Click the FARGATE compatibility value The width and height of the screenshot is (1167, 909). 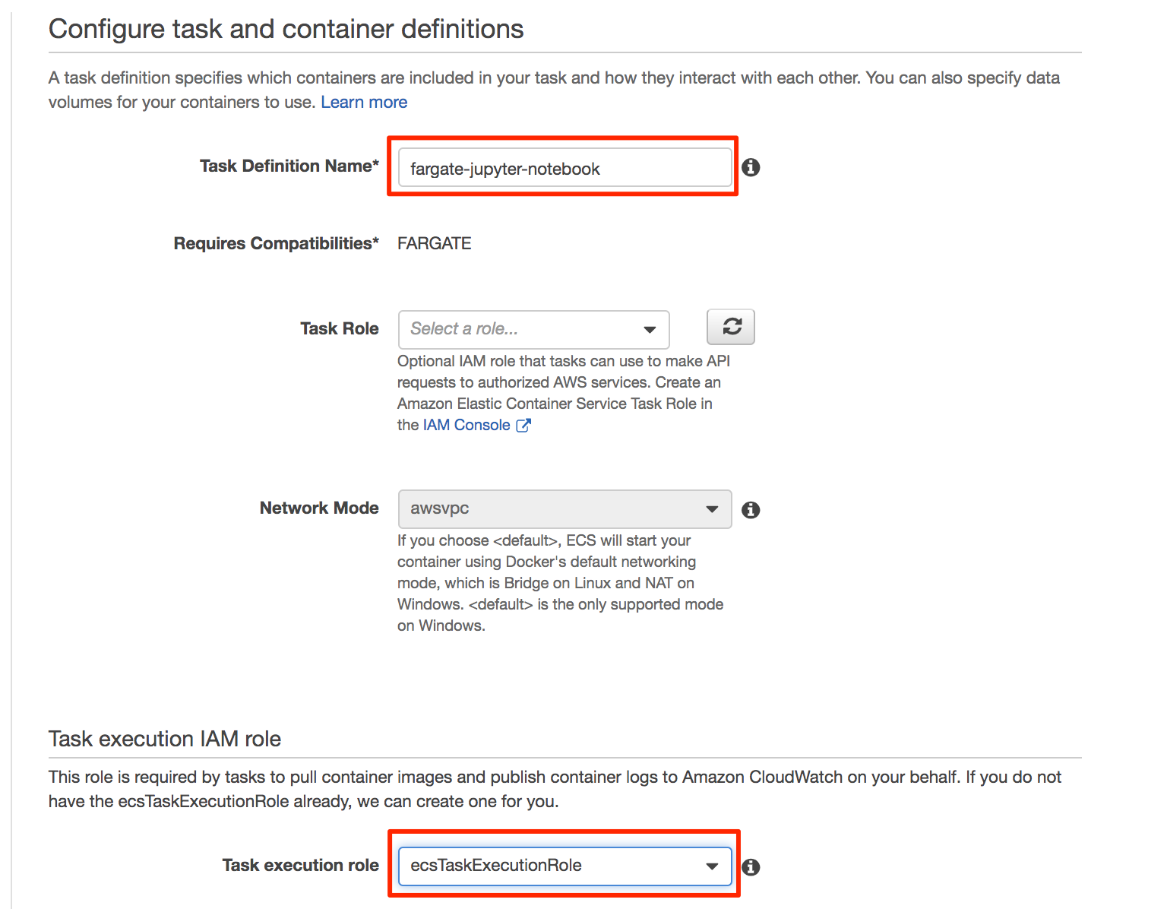pos(435,243)
